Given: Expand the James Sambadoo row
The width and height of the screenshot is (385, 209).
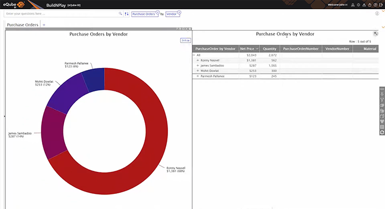Looking at the screenshot, I should click(198, 66).
